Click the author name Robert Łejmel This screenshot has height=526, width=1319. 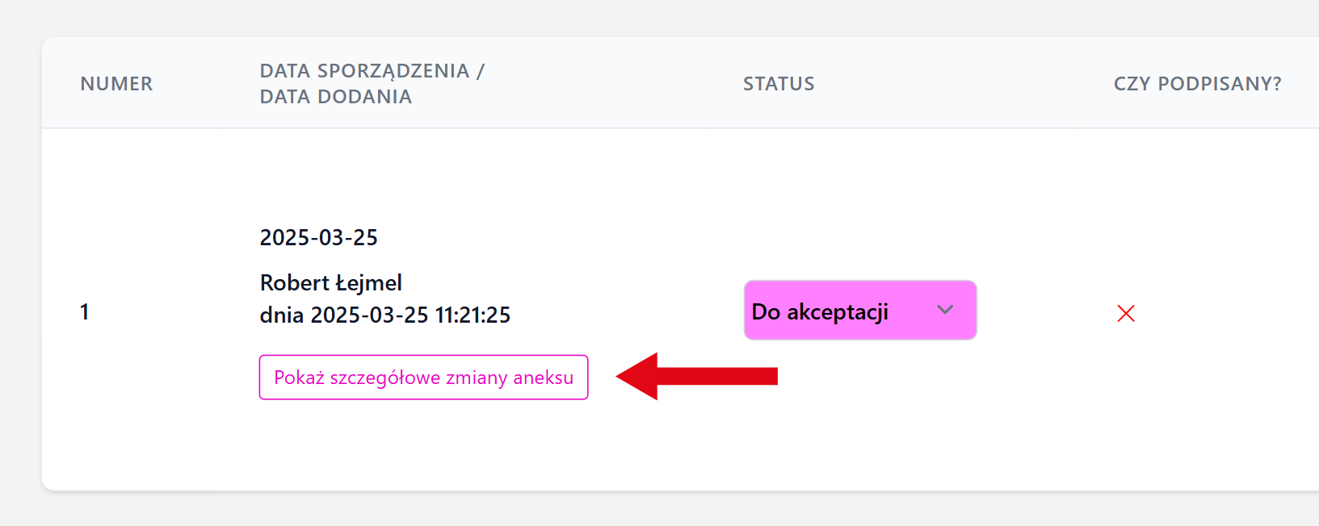click(331, 282)
